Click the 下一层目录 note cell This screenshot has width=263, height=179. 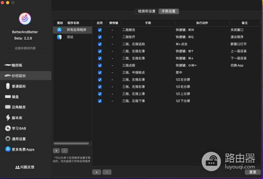click(x=238, y=58)
